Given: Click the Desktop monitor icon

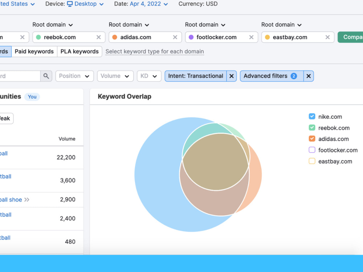Looking at the screenshot, I should [70, 4].
